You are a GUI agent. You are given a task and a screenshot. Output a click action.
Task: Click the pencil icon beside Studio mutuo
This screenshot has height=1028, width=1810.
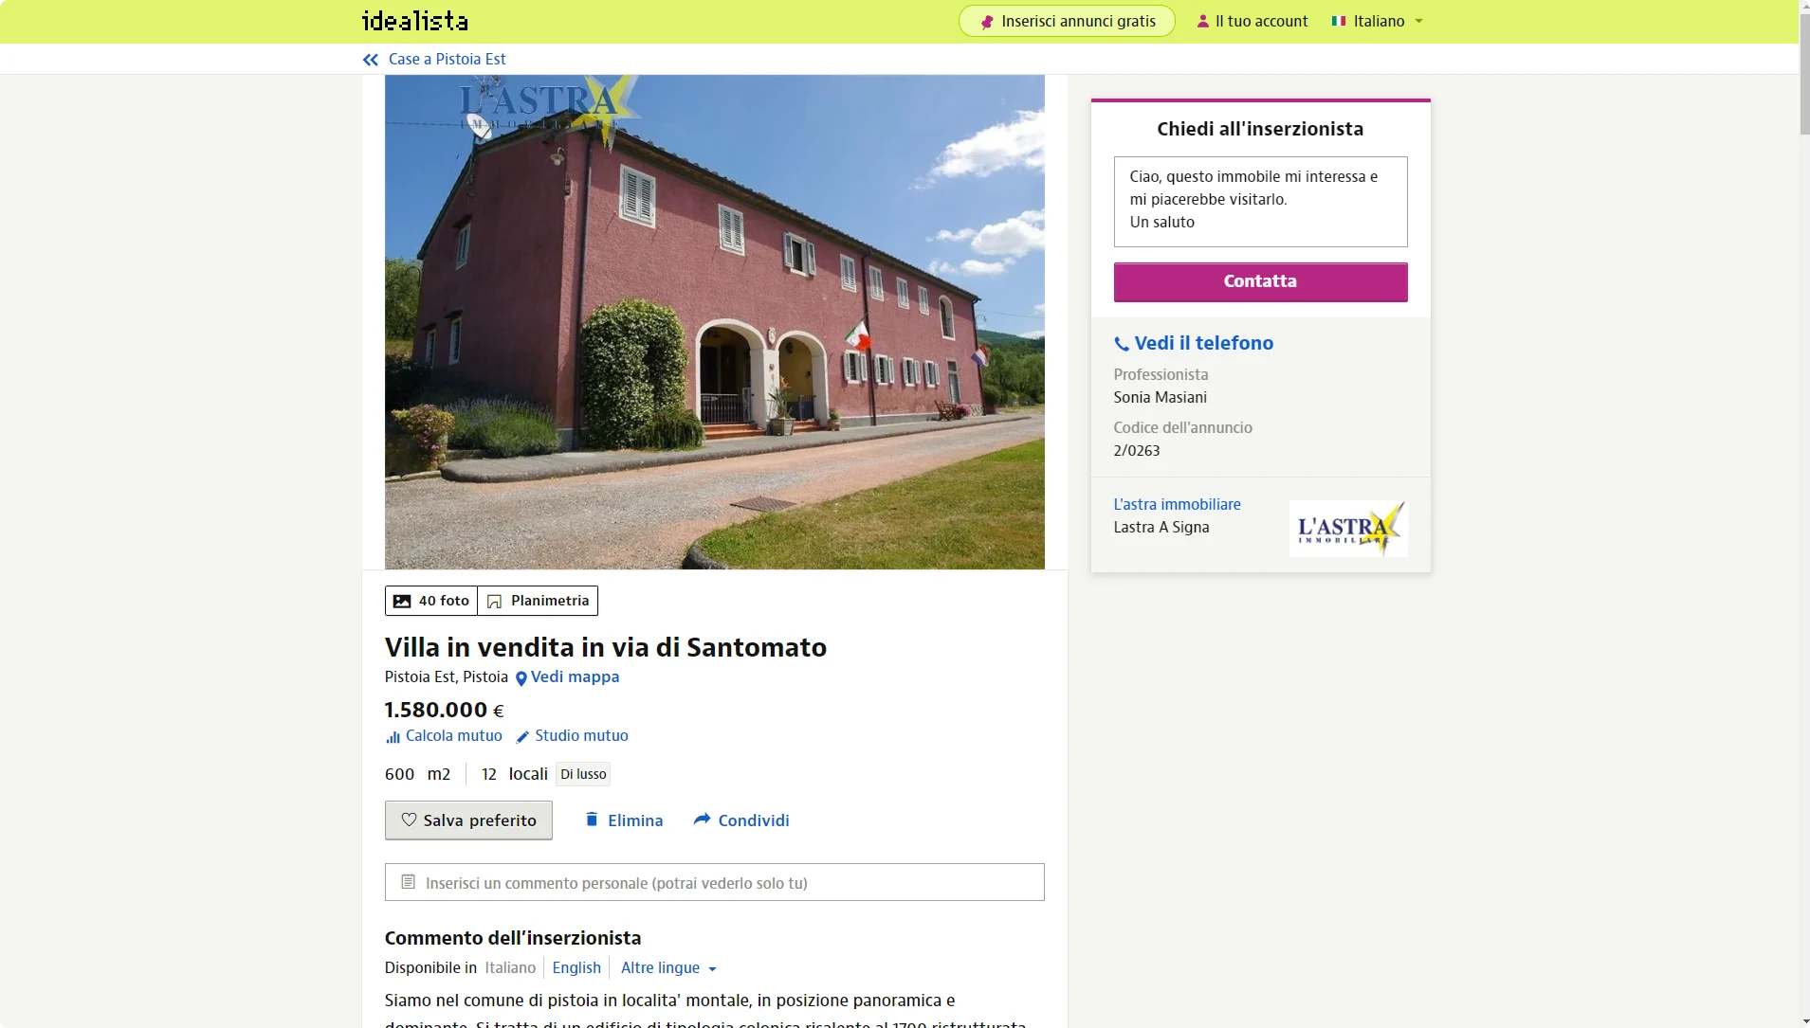click(522, 736)
